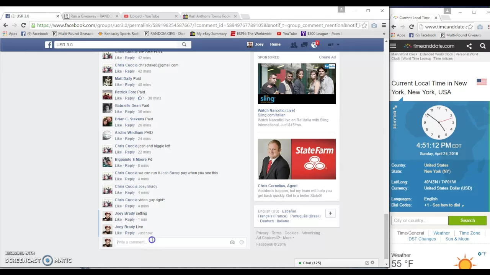Open the Apps bookmark in the Facebook window
This screenshot has width=490, height=275.
coord(10,34)
